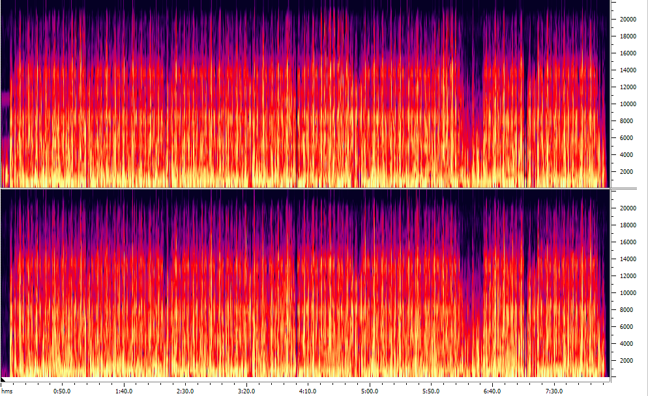The width and height of the screenshot is (648, 396).
Task: Select 12000 on the upper channel frequency scale
Action: (x=628, y=87)
